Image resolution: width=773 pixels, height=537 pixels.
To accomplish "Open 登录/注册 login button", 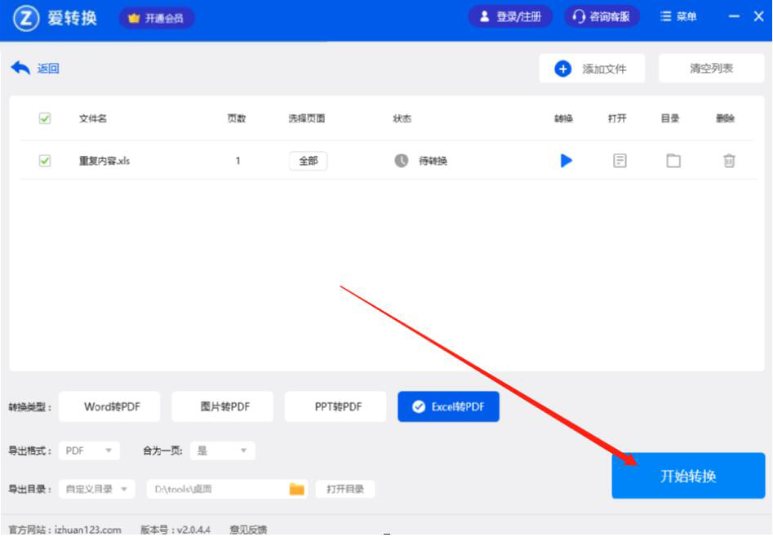I will point(510,17).
